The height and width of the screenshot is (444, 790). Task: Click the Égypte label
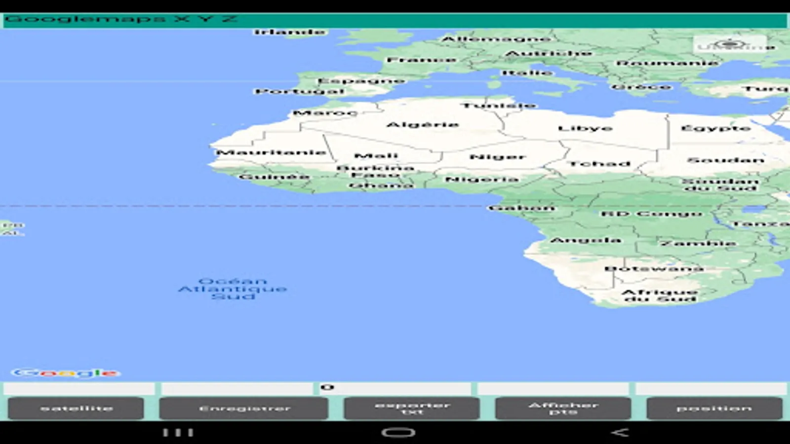click(x=715, y=128)
